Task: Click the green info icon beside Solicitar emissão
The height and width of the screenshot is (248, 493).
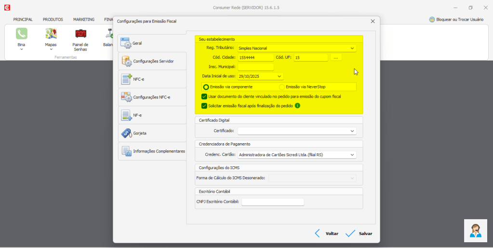Action: pos(297,106)
